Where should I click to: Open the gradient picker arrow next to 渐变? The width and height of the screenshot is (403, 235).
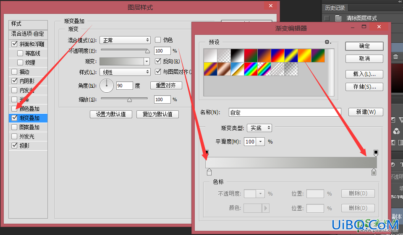(147, 61)
